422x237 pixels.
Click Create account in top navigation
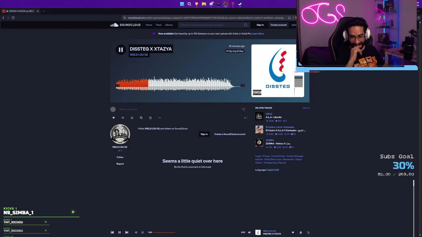pos(279,25)
